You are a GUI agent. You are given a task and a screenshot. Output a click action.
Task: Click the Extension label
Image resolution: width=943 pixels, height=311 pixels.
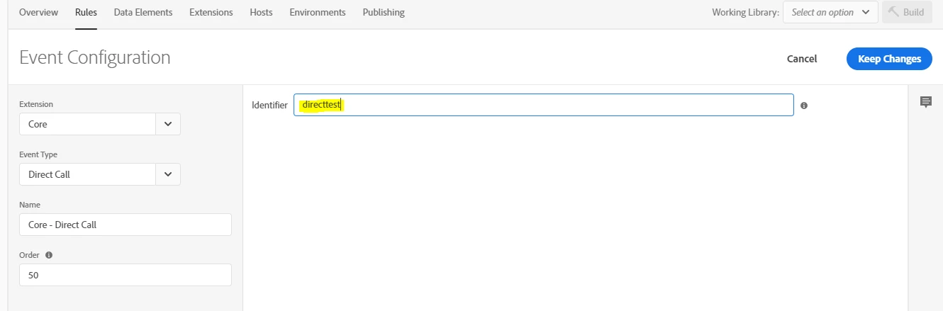(36, 104)
